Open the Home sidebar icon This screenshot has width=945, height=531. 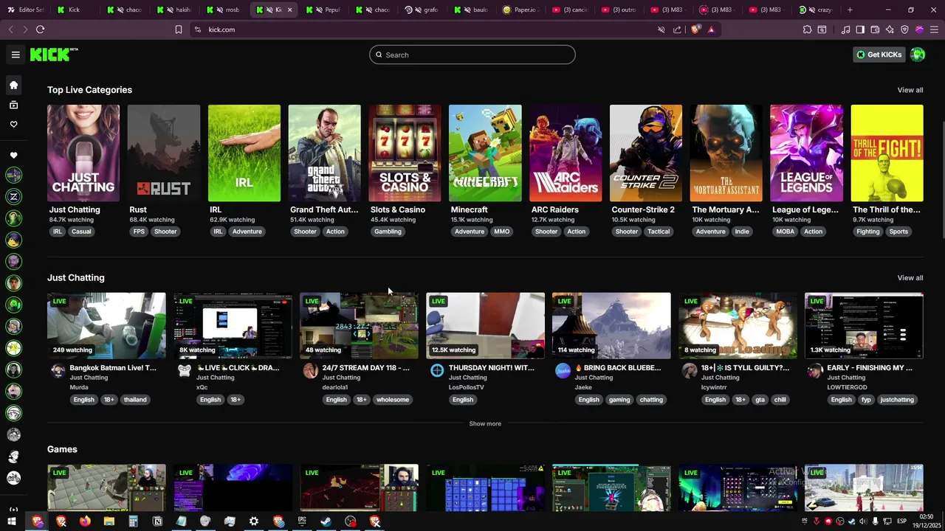pyautogui.click(x=13, y=85)
